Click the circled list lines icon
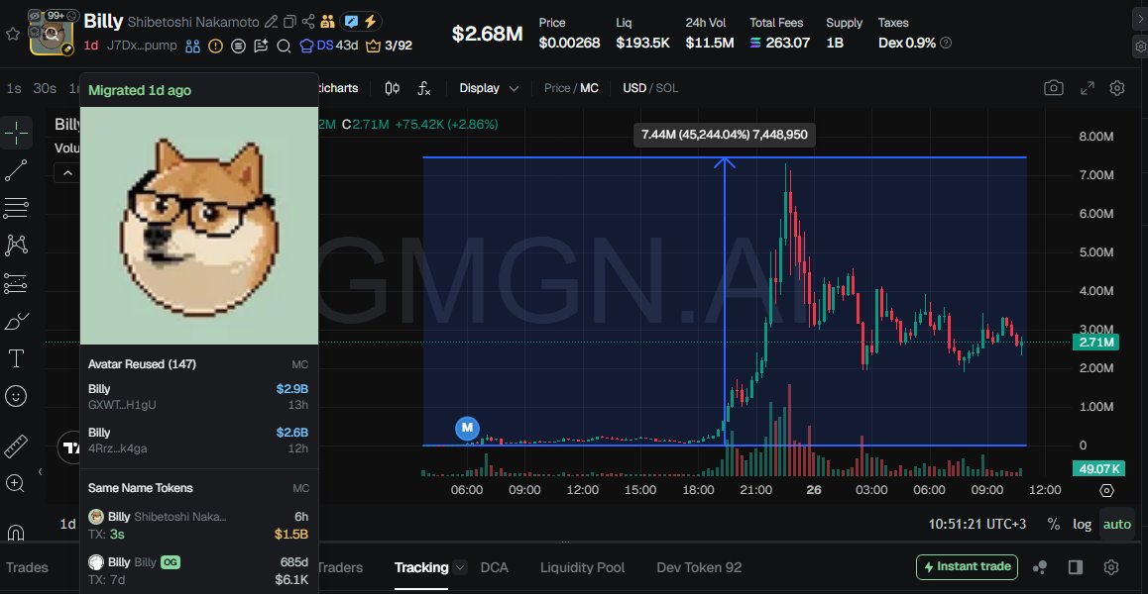The height and width of the screenshot is (594, 1148). coord(238,47)
